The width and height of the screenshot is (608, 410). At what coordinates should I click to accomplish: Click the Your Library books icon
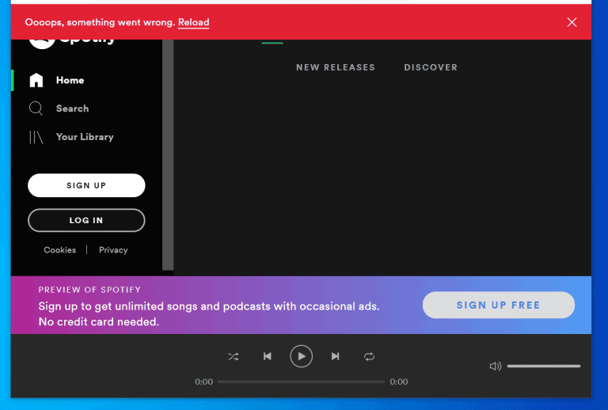click(x=36, y=137)
